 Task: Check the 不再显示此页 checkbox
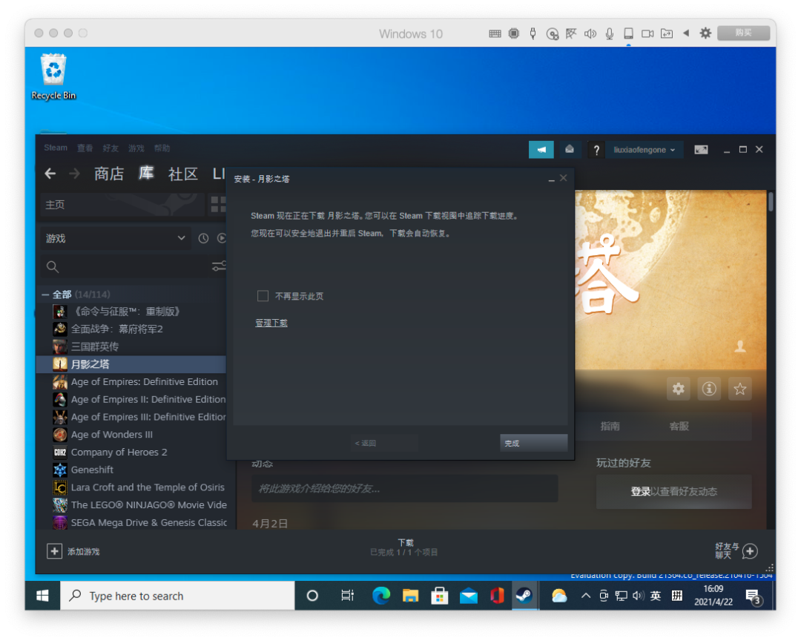[263, 296]
